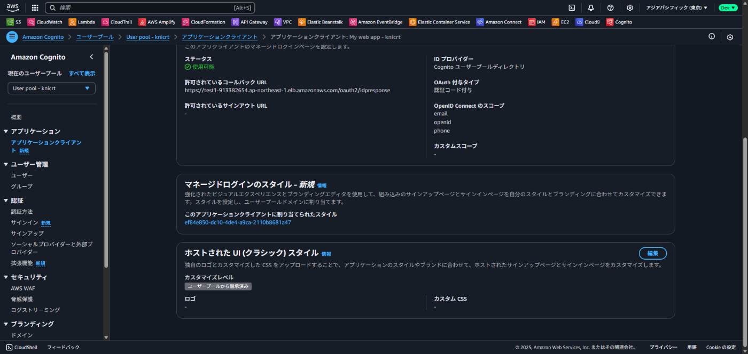Go to アプリケーションクライアント breadcrumb
Viewport: 748px width, 354px height.
(x=220, y=37)
